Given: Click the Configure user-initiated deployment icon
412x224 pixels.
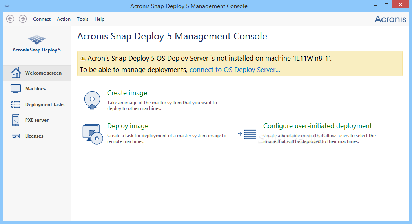Looking at the screenshot, I should pyautogui.click(x=248, y=134).
